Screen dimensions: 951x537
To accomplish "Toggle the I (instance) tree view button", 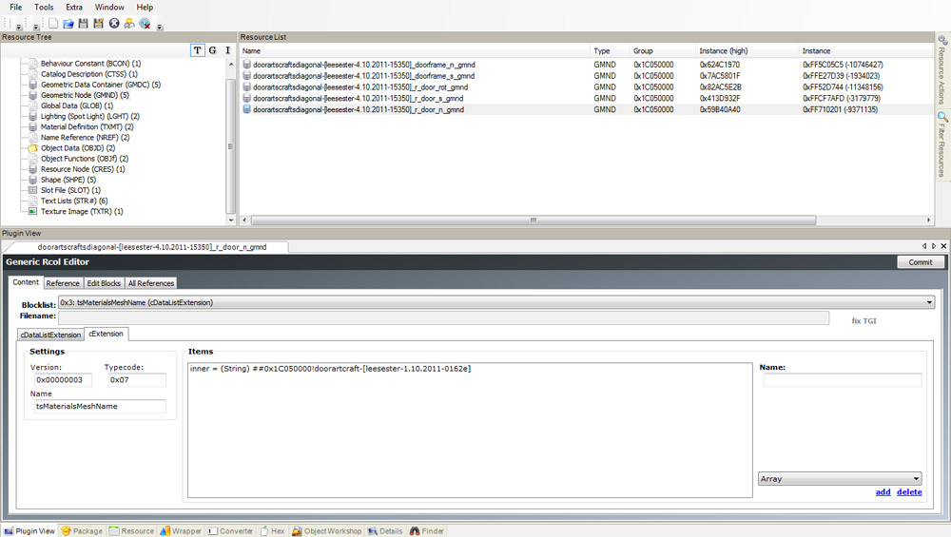I will [x=227, y=50].
